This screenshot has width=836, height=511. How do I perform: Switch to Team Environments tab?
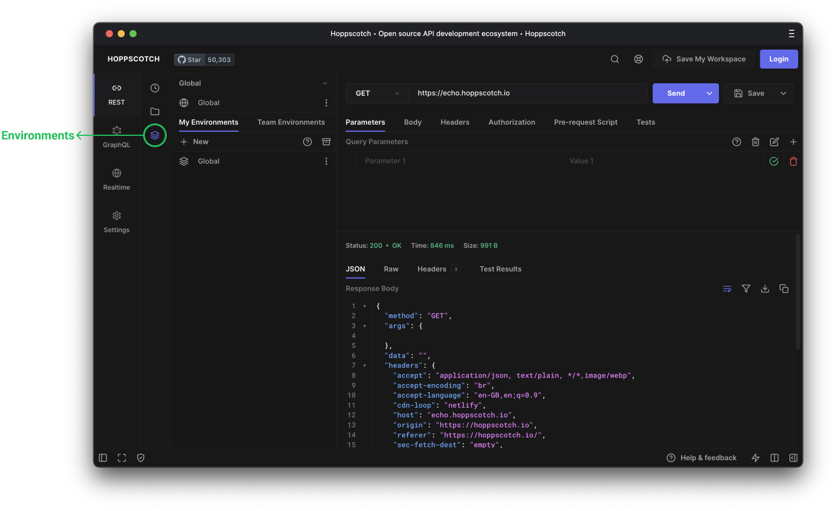click(291, 122)
